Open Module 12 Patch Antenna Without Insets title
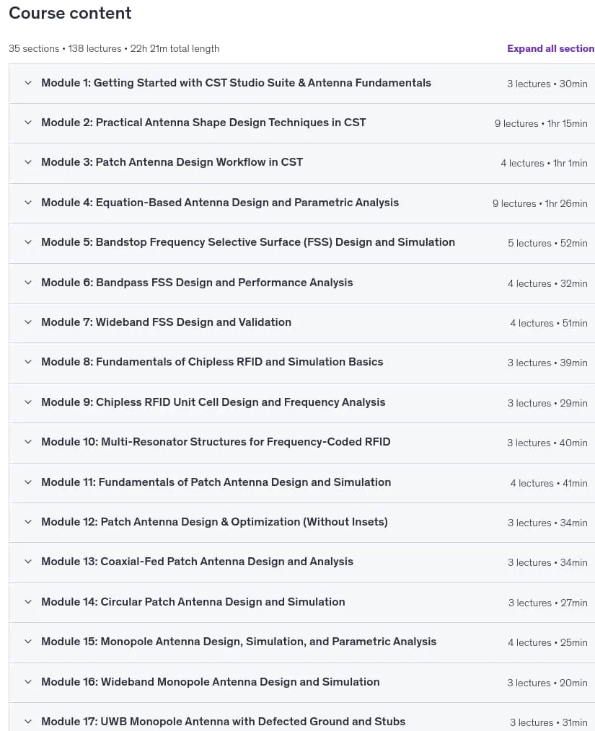The height and width of the screenshot is (731, 595). point(214,522)
